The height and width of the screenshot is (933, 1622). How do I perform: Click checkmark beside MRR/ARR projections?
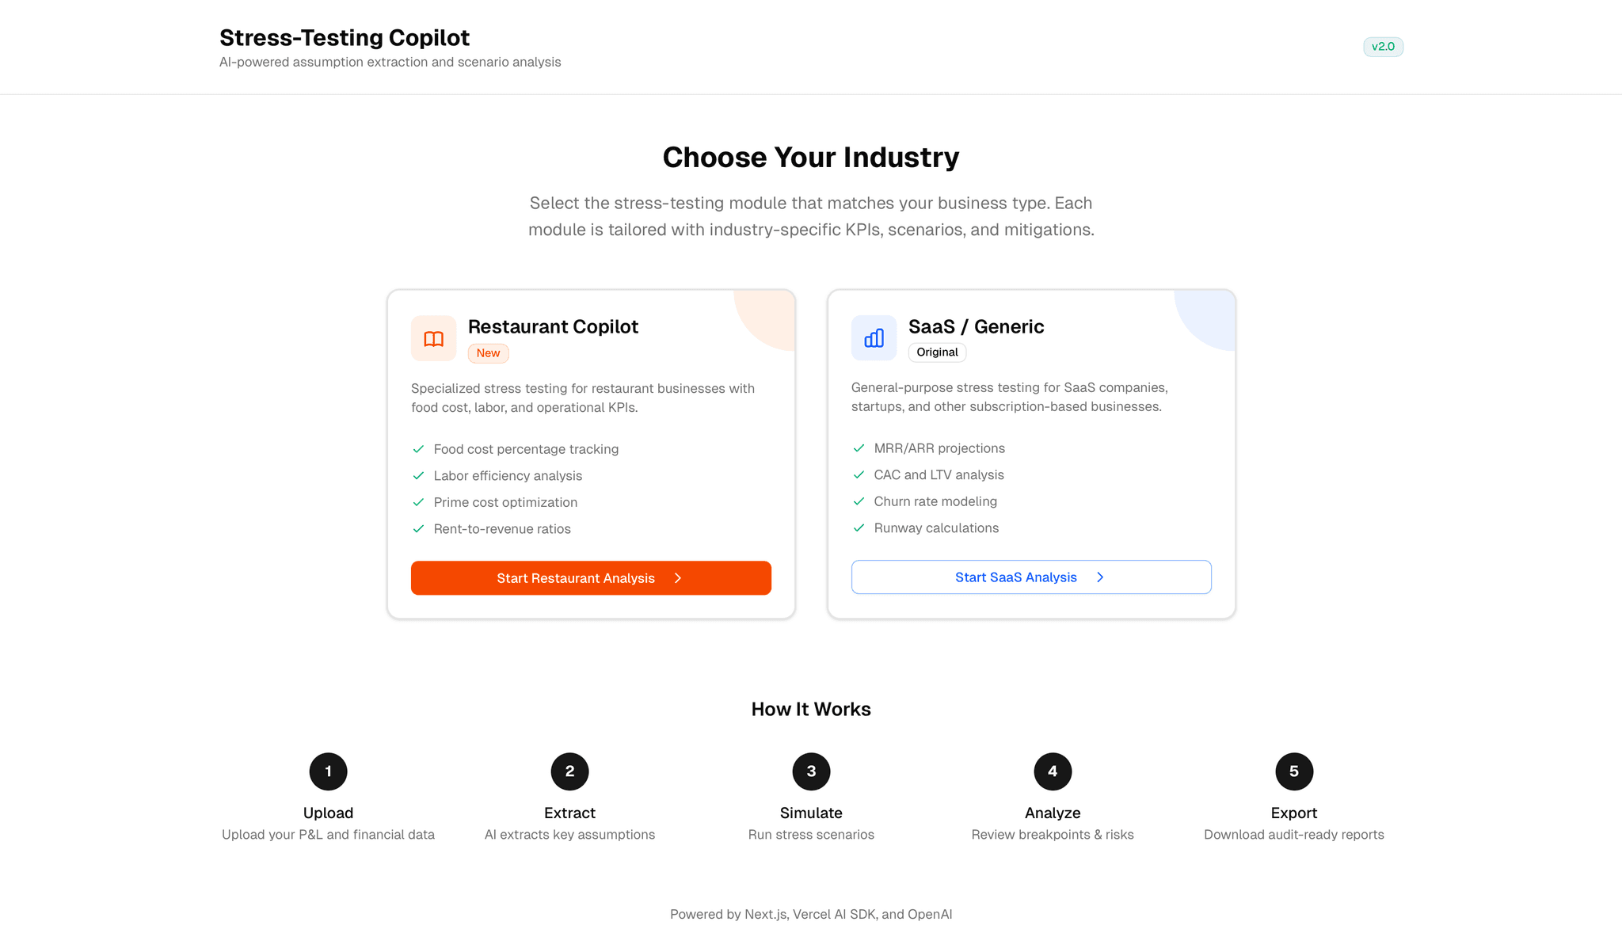(859, 448)
